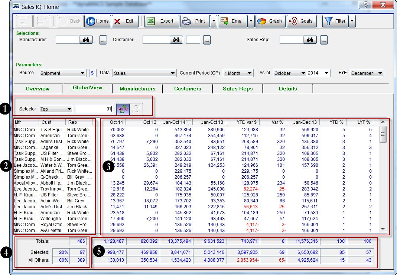Switch to the GlobalView tab
Image resolution: width=397 pixels, height=275 pixels.
[87, 88]
